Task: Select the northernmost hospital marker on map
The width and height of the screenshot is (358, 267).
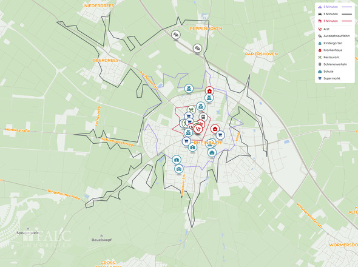Action: pos(209,91)
